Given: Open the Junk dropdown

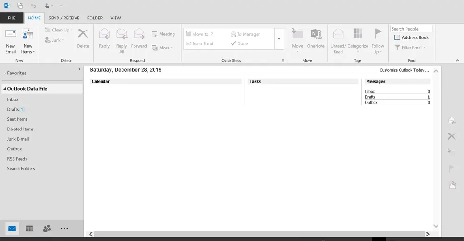Looking at the screenshot, I should coord(54,40).
